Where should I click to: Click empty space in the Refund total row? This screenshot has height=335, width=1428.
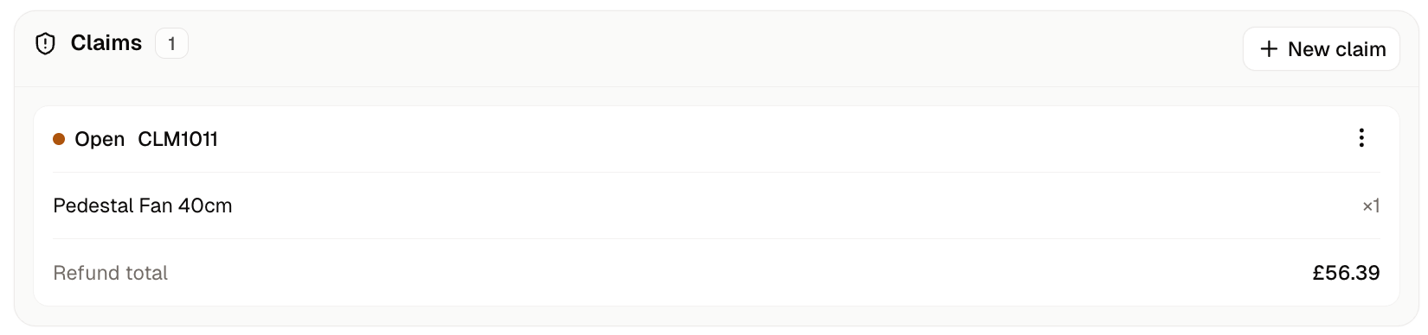736,273
